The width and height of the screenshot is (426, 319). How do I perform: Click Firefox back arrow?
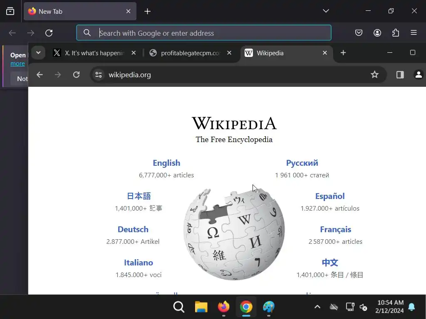tap(12, 33)
